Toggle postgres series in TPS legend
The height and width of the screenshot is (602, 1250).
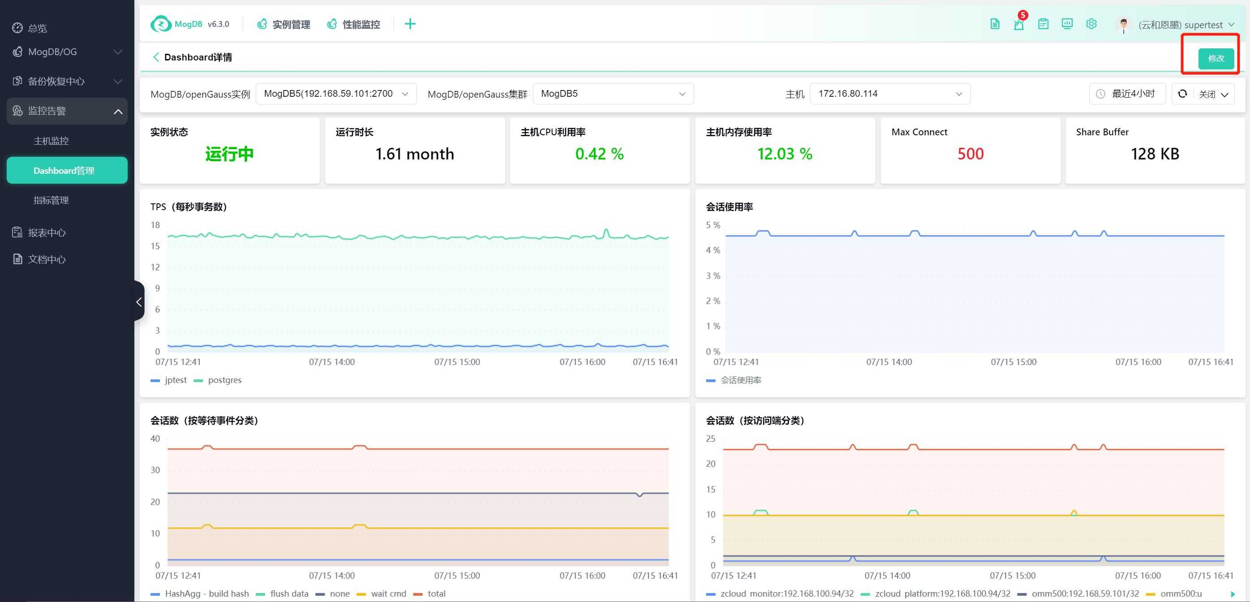[217, 380]
